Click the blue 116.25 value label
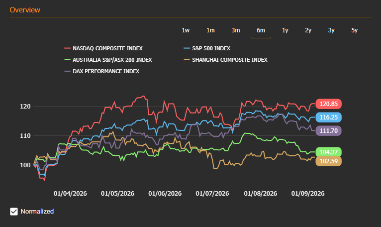 328,117
